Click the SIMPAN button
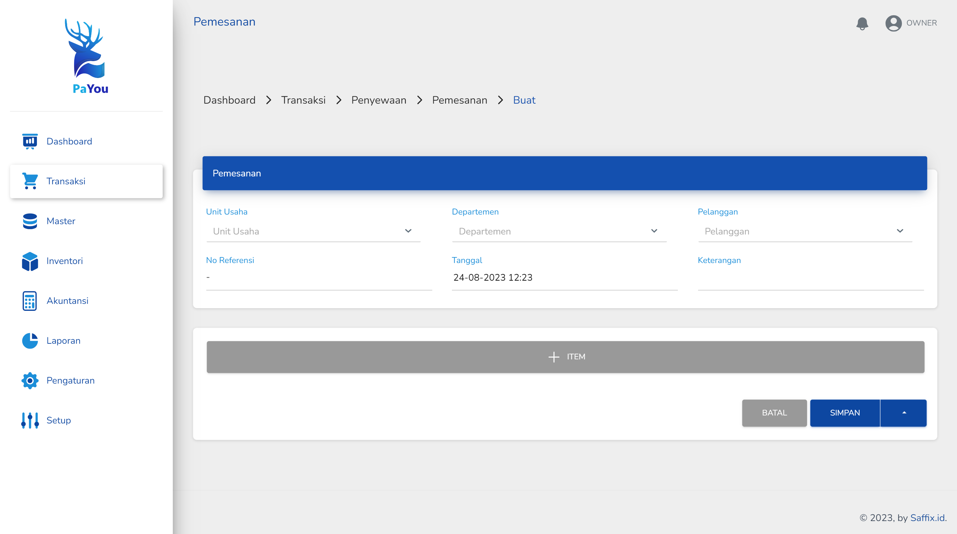Image resolution: width=957 pixels, height=534 pixels. [x=845, y=413]
